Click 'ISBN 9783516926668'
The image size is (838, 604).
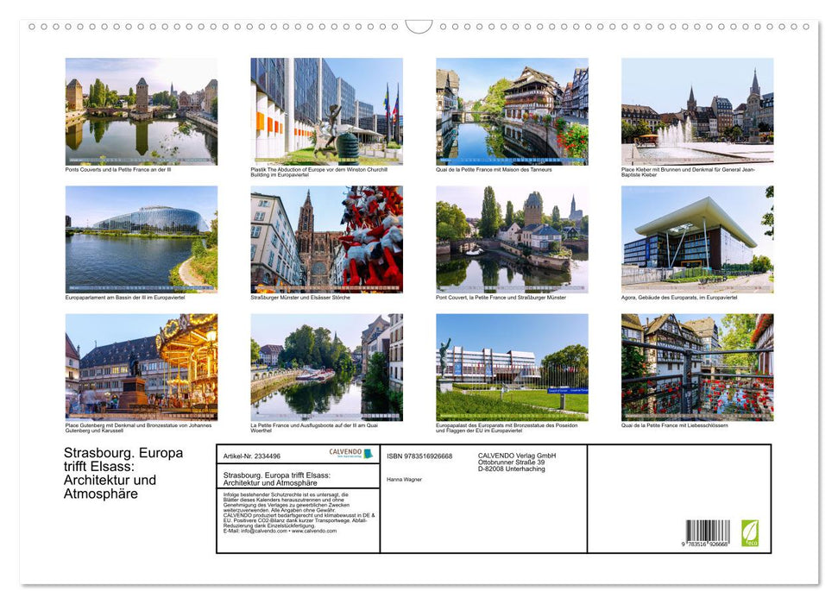click(419, 456)
